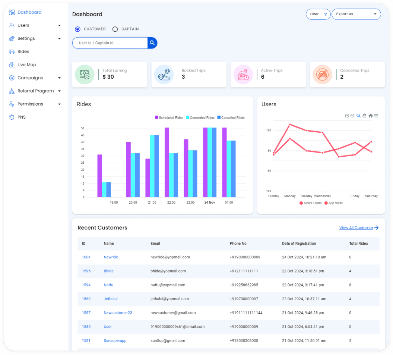Click the Total Earning money icon
This screenshot has height=355, width=393.
[85, 75]
